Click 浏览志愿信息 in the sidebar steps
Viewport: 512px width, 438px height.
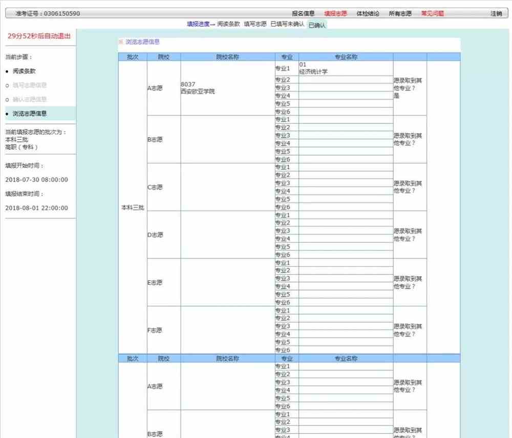[x=29, y=114]
